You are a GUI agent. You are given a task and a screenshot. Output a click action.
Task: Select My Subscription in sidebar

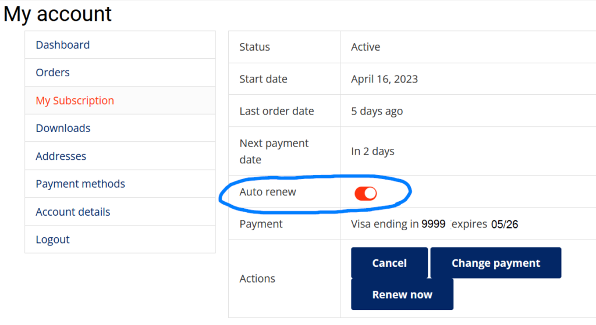click(x=74, y=101)
